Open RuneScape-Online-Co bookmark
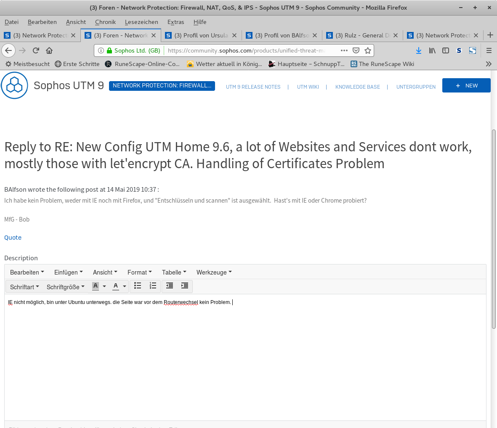 (x=142, y=64)
